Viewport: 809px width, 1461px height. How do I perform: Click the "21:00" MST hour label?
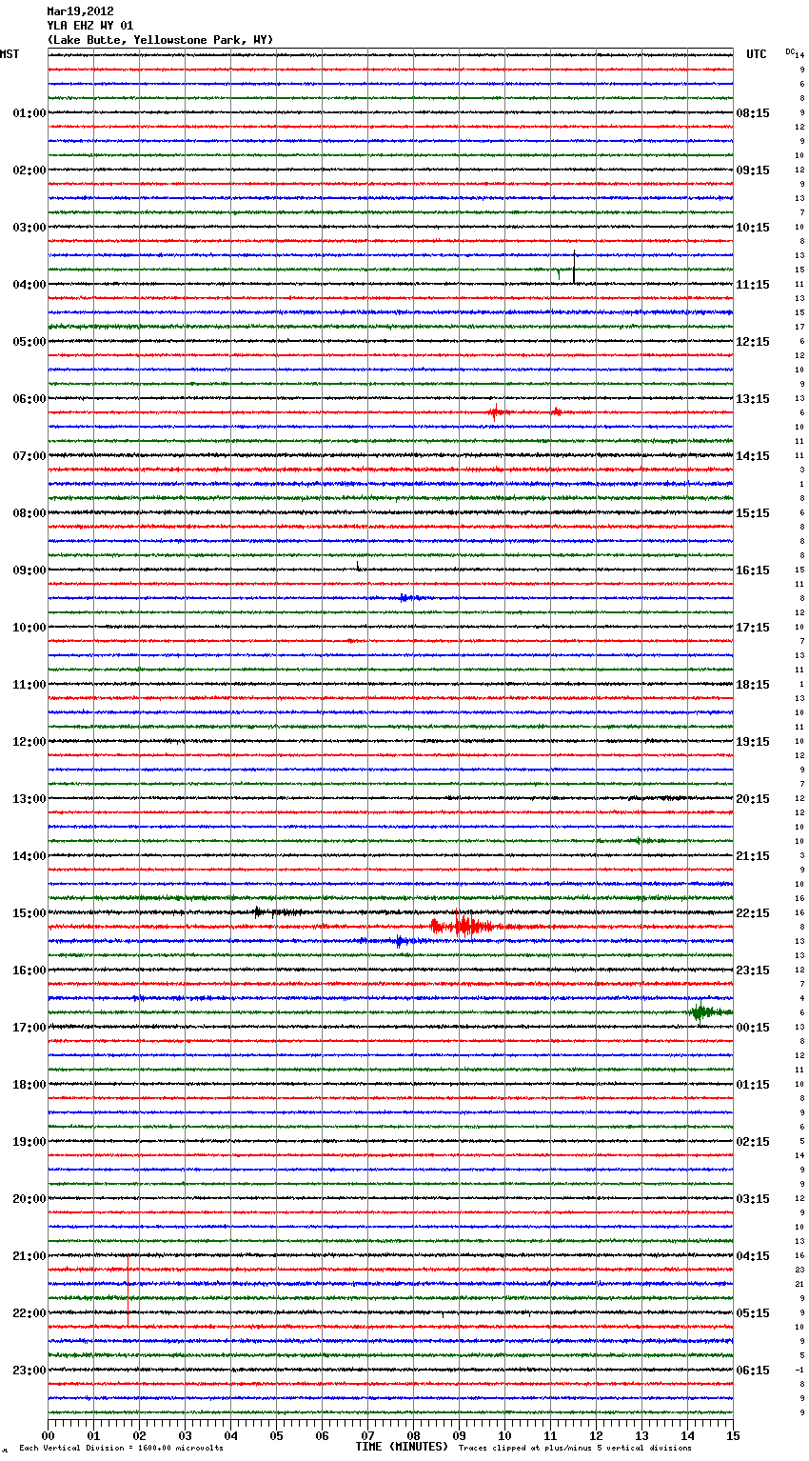click(x=30, y=1256)
